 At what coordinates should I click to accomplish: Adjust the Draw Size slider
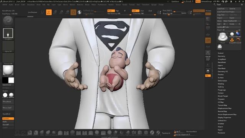click(x=175, y=14)
